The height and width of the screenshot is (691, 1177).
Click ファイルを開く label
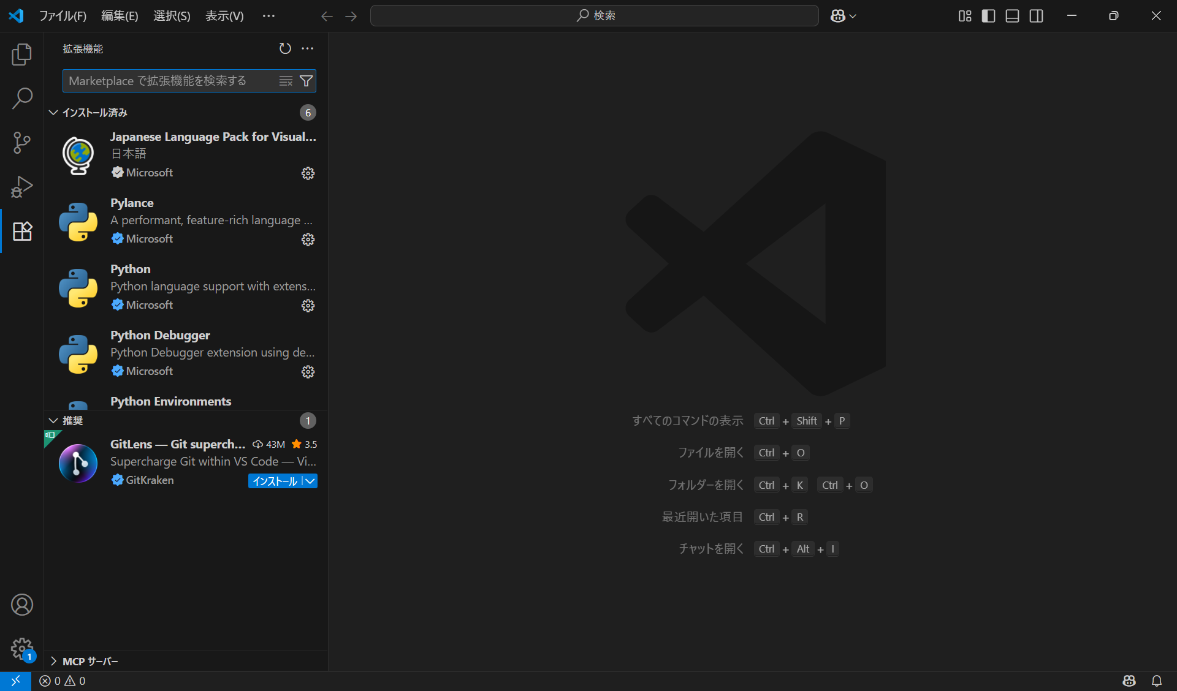(710, 453)
